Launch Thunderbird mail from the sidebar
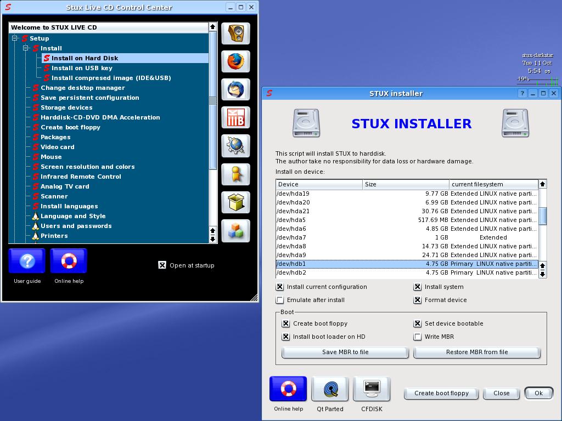562x421 pixels. pyautogui.click(x=235, y=89)
